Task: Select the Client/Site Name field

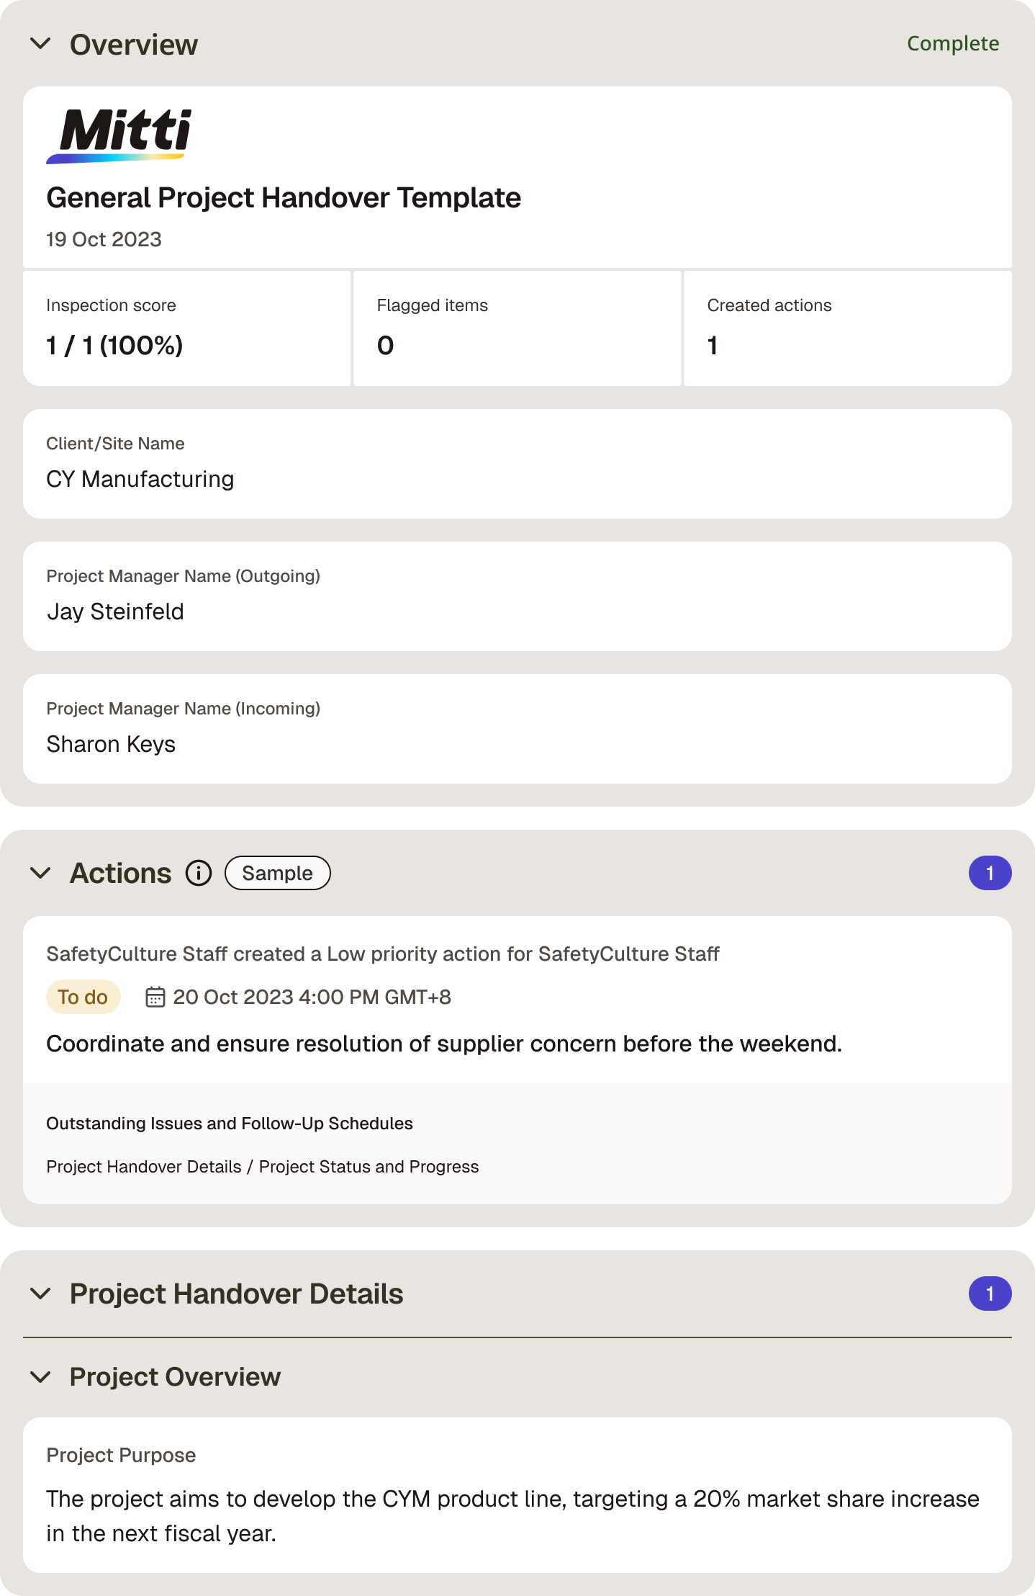Action: click(x=517, y=464)
